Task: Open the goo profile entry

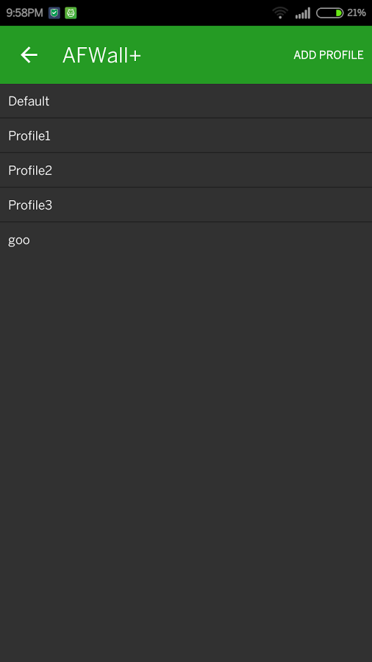Action: tap(186, 239)
